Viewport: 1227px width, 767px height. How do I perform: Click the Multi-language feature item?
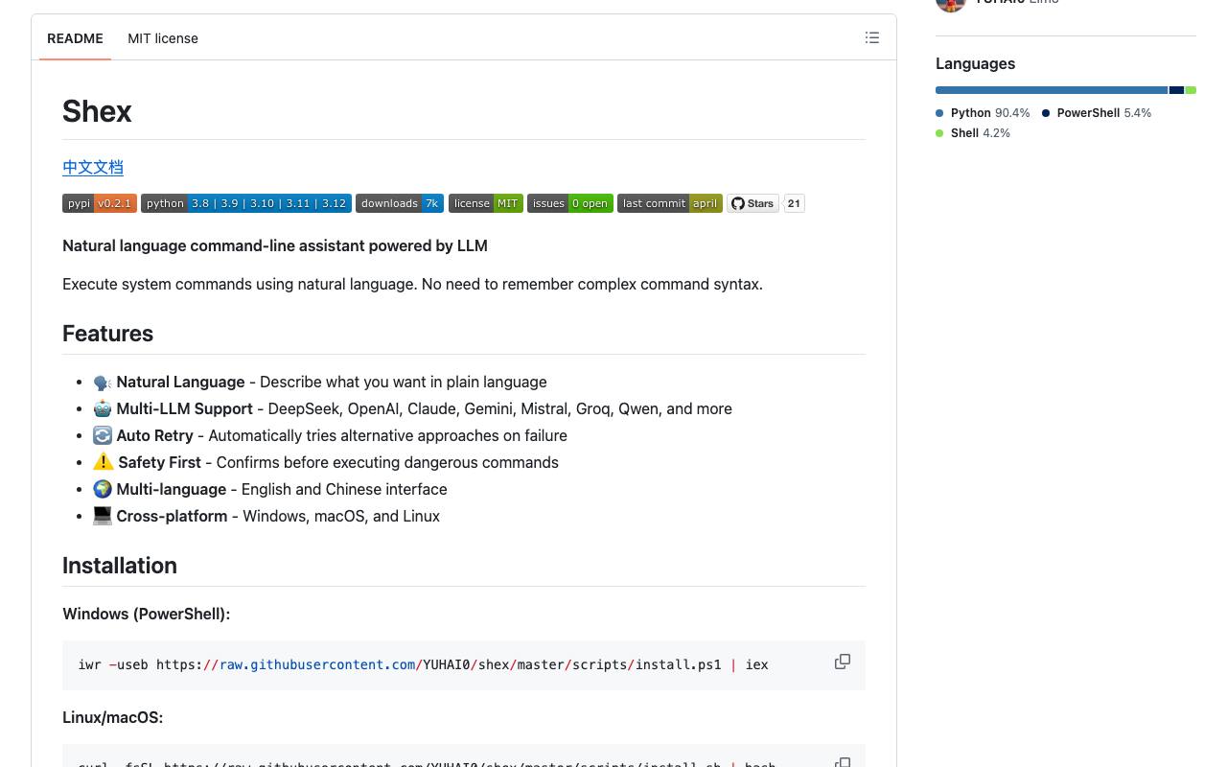pos(270,489)
